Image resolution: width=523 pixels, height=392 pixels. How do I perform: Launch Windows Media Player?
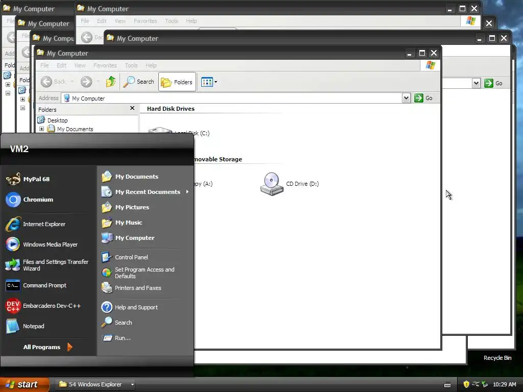(42, 244)
